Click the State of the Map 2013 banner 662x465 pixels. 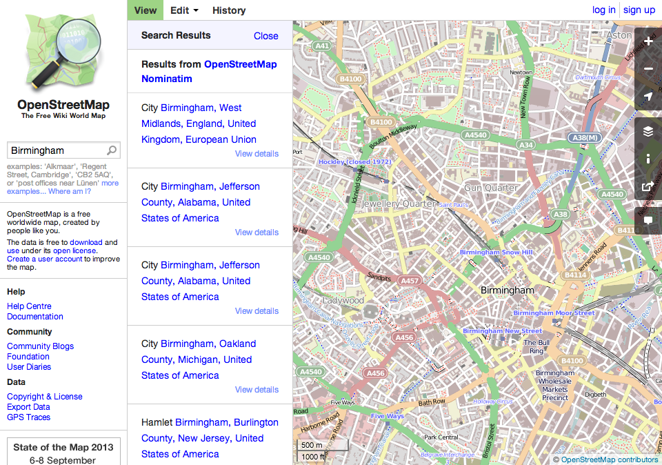tap(63, 451)
